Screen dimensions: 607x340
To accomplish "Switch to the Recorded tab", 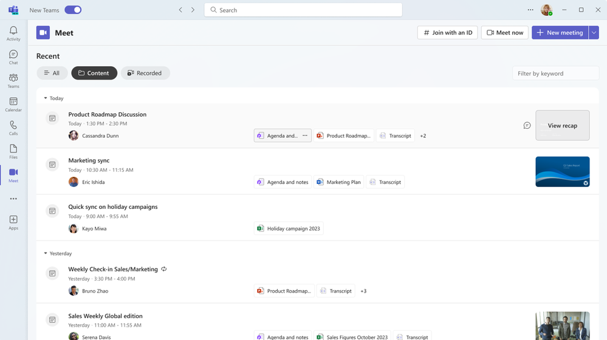I will tap(145, 73).
